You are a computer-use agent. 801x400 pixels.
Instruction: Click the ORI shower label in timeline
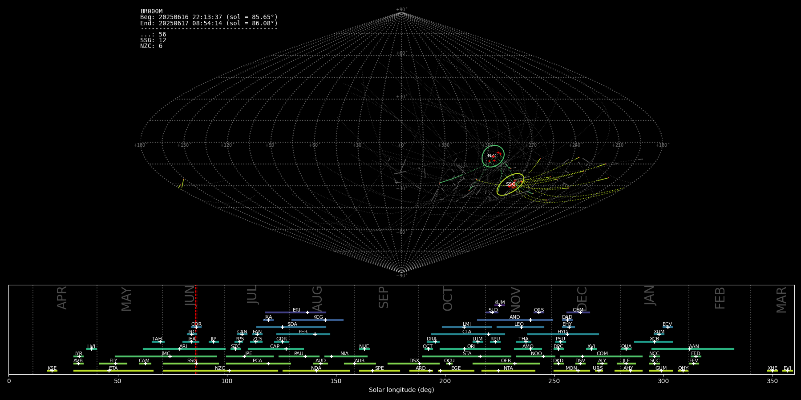coord(471,347)
